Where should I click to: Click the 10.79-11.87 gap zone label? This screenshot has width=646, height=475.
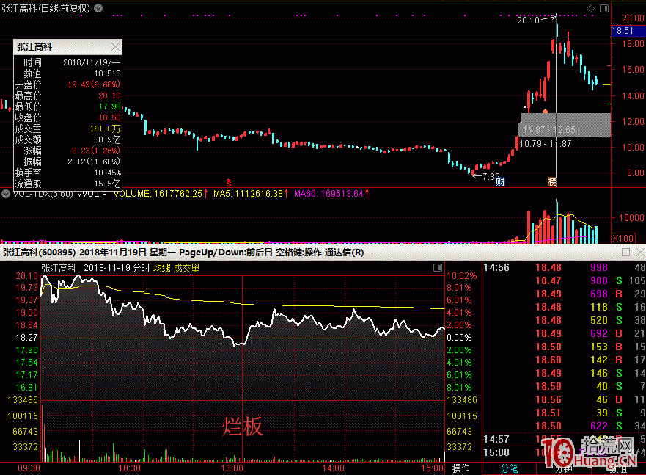point(545,143)
